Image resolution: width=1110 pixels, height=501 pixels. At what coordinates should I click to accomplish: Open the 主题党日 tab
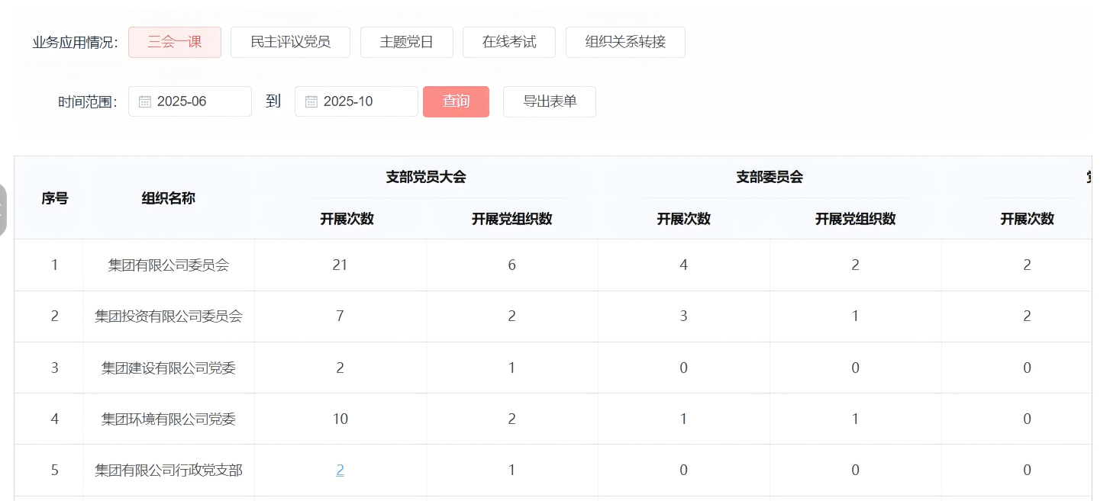406,42
